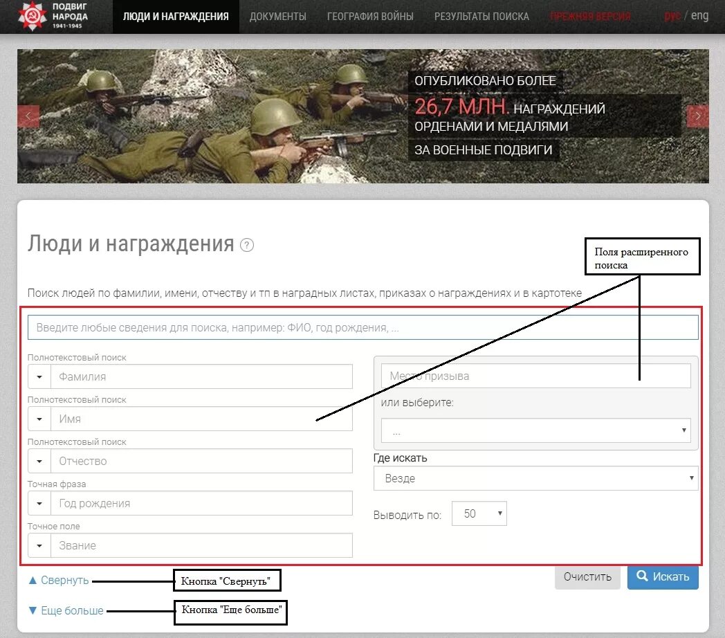This screenshot has width=725, height=638.
Task: Click the Подвиг народа star logo
Action: [x=32, y=16]
